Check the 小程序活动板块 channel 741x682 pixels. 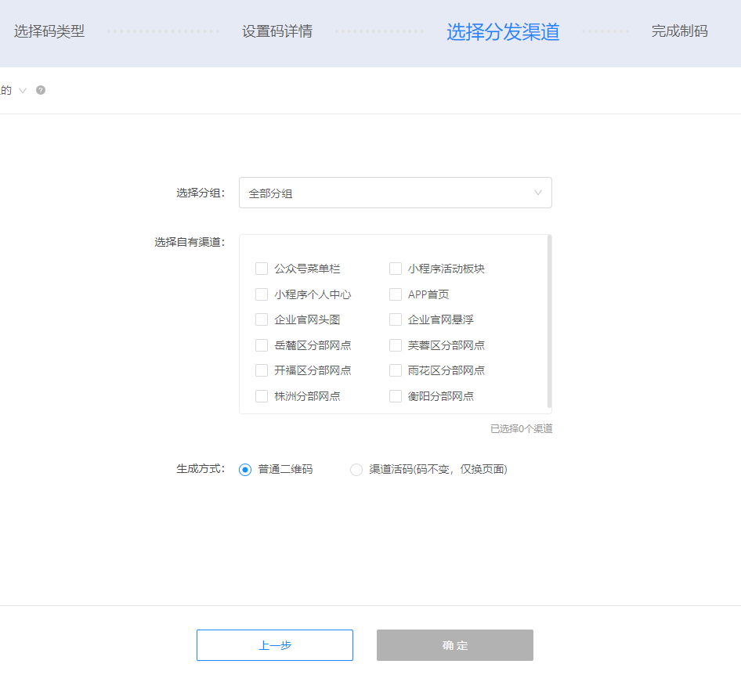click(396, 269)
